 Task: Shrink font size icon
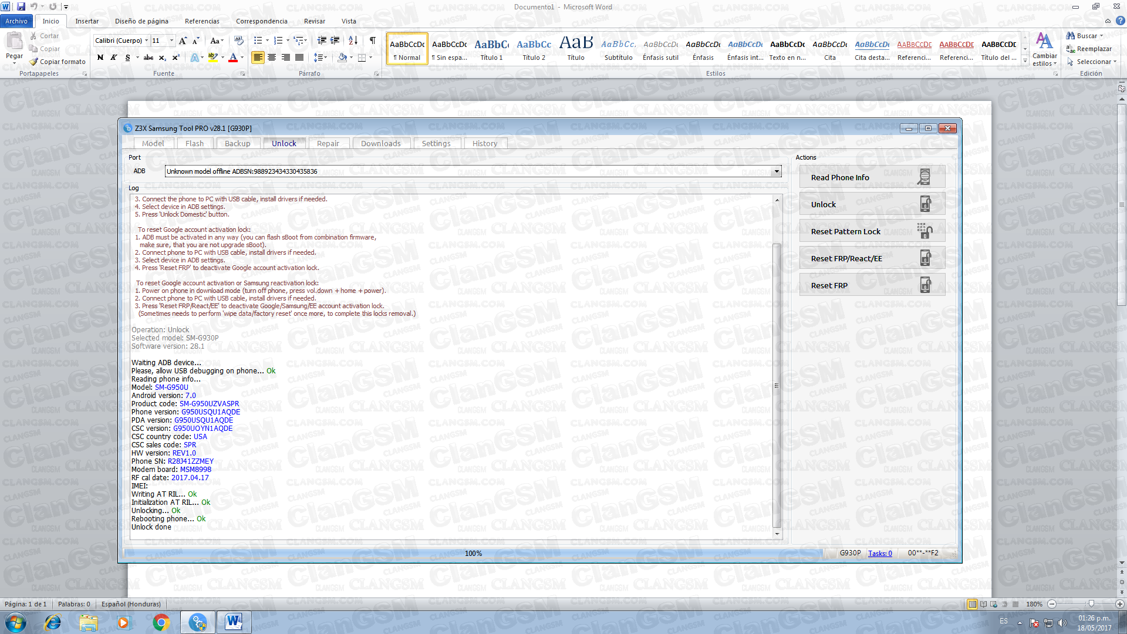(196, 41)
